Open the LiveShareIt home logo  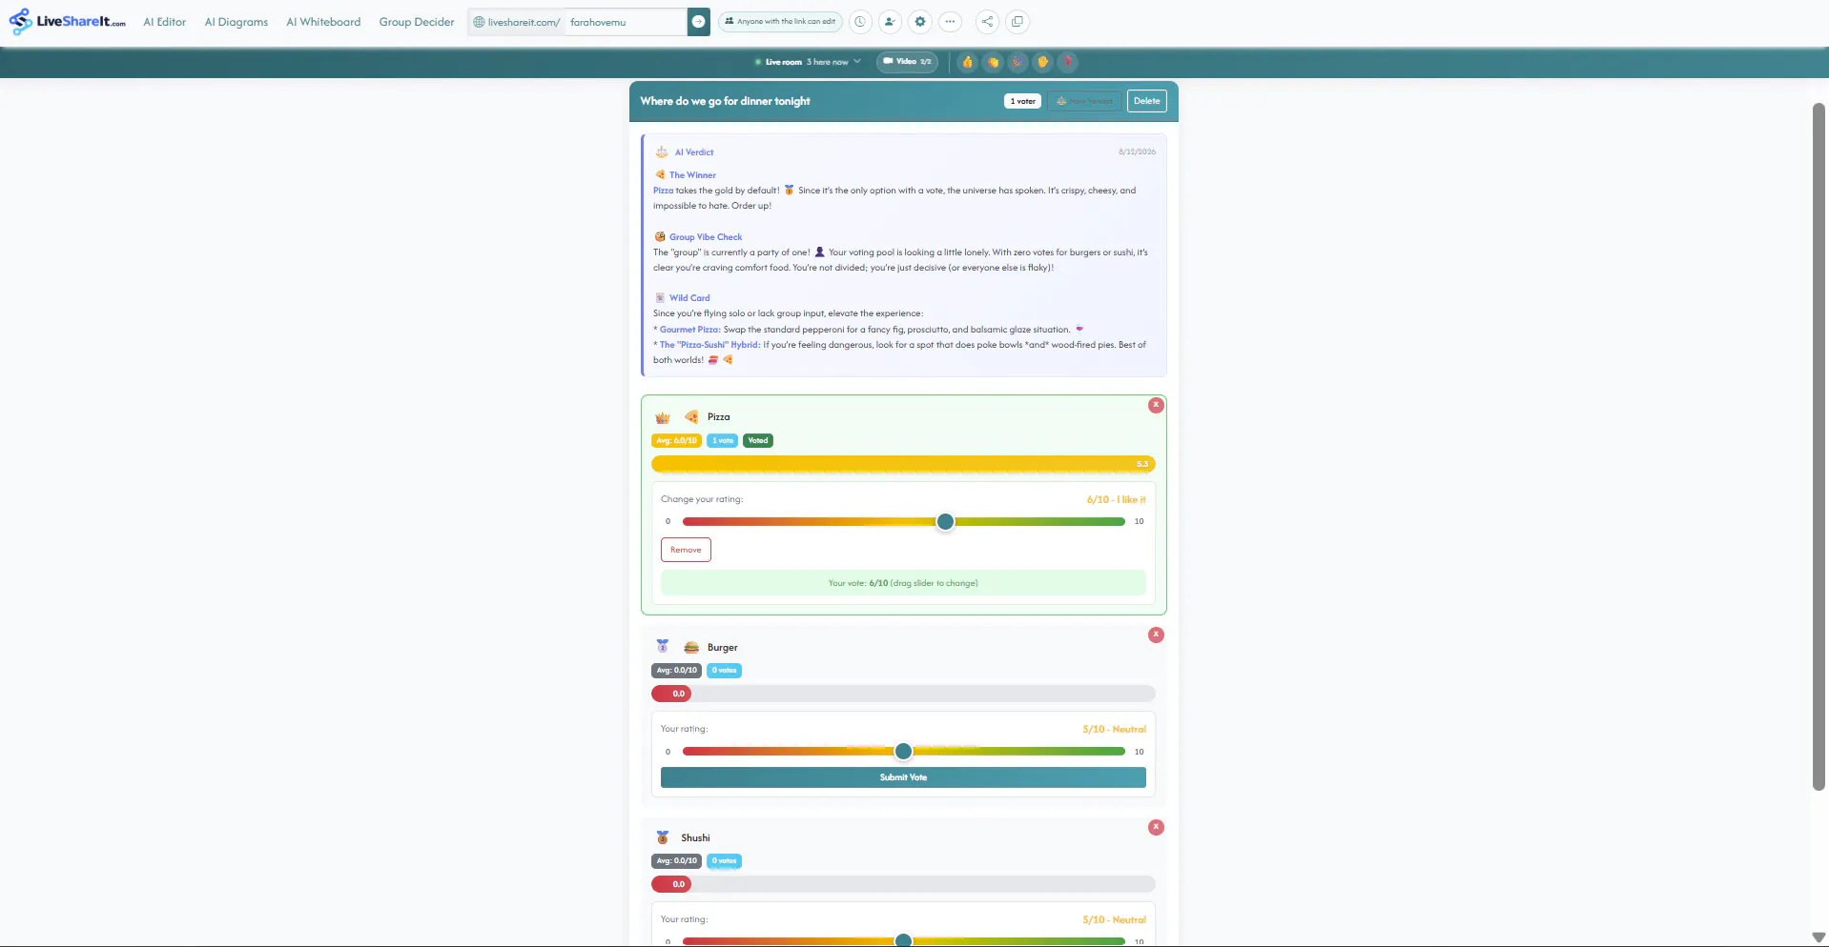pos(67,21)
